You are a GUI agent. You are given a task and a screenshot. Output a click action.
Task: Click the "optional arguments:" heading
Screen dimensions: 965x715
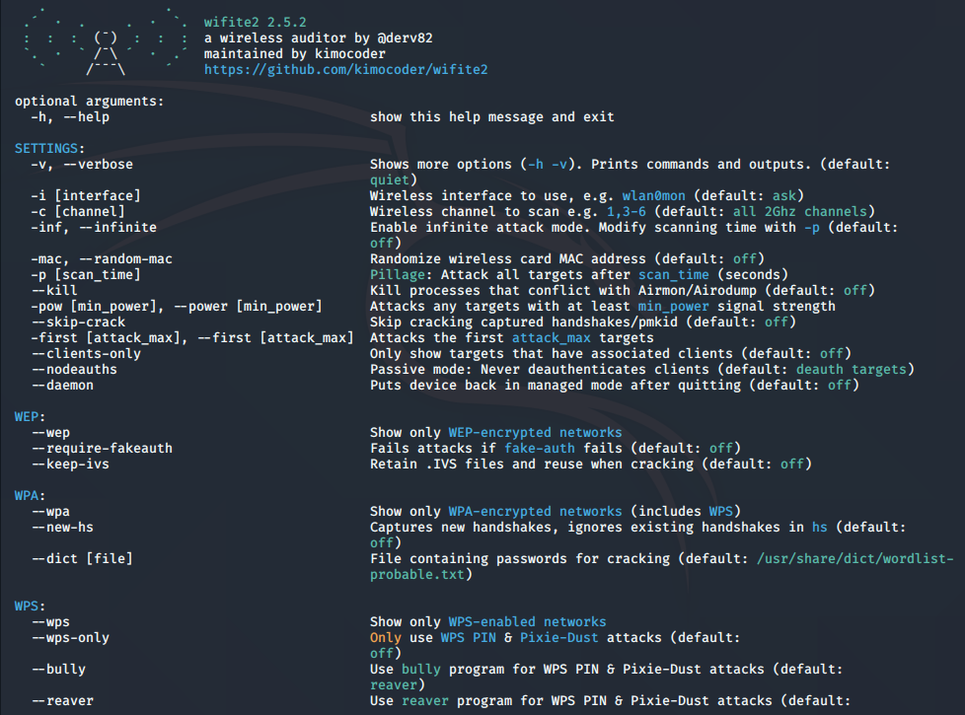point(90,101)
